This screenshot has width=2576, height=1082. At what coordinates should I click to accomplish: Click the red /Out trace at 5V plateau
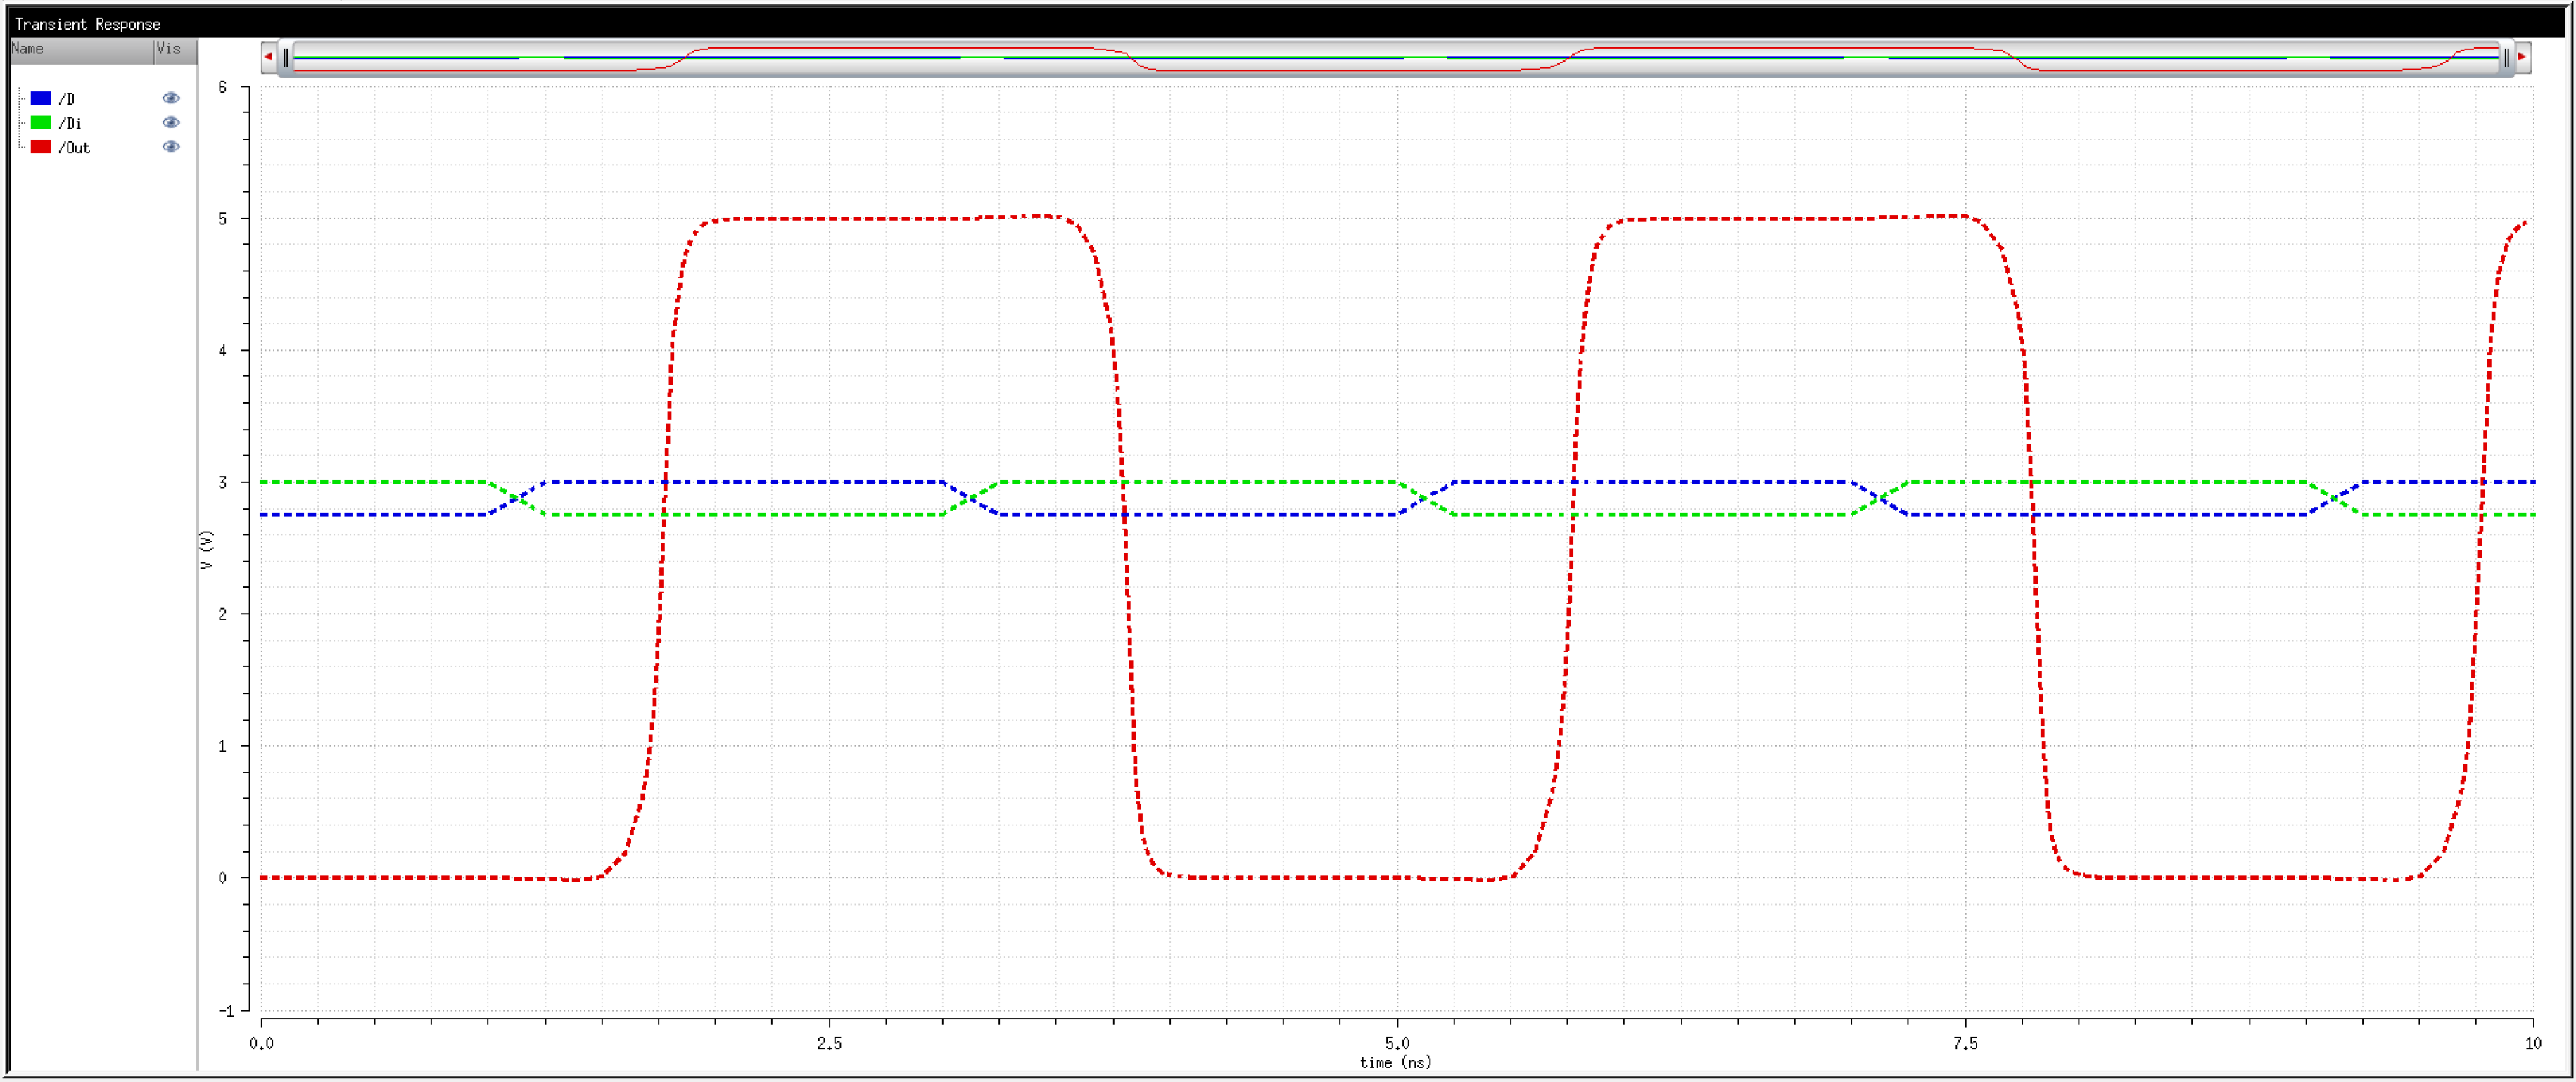[x=850, y=219]
